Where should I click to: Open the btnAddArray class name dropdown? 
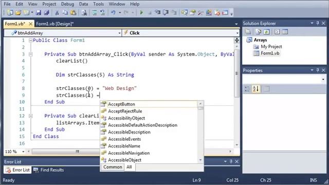[x=119, y=33]
